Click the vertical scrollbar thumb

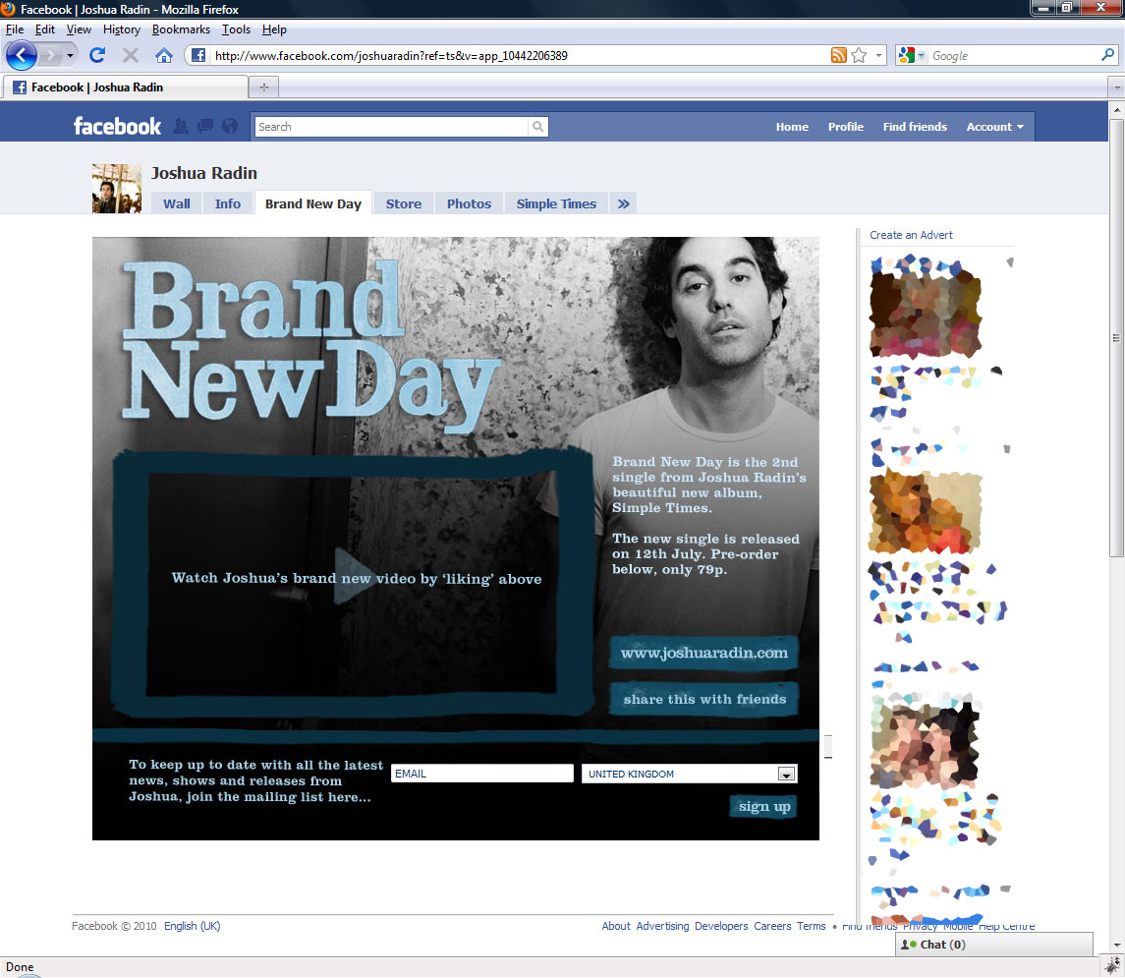(1116, 337)
